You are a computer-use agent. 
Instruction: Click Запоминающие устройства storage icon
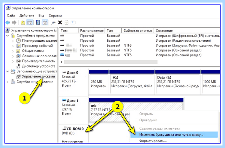(13, 71)
